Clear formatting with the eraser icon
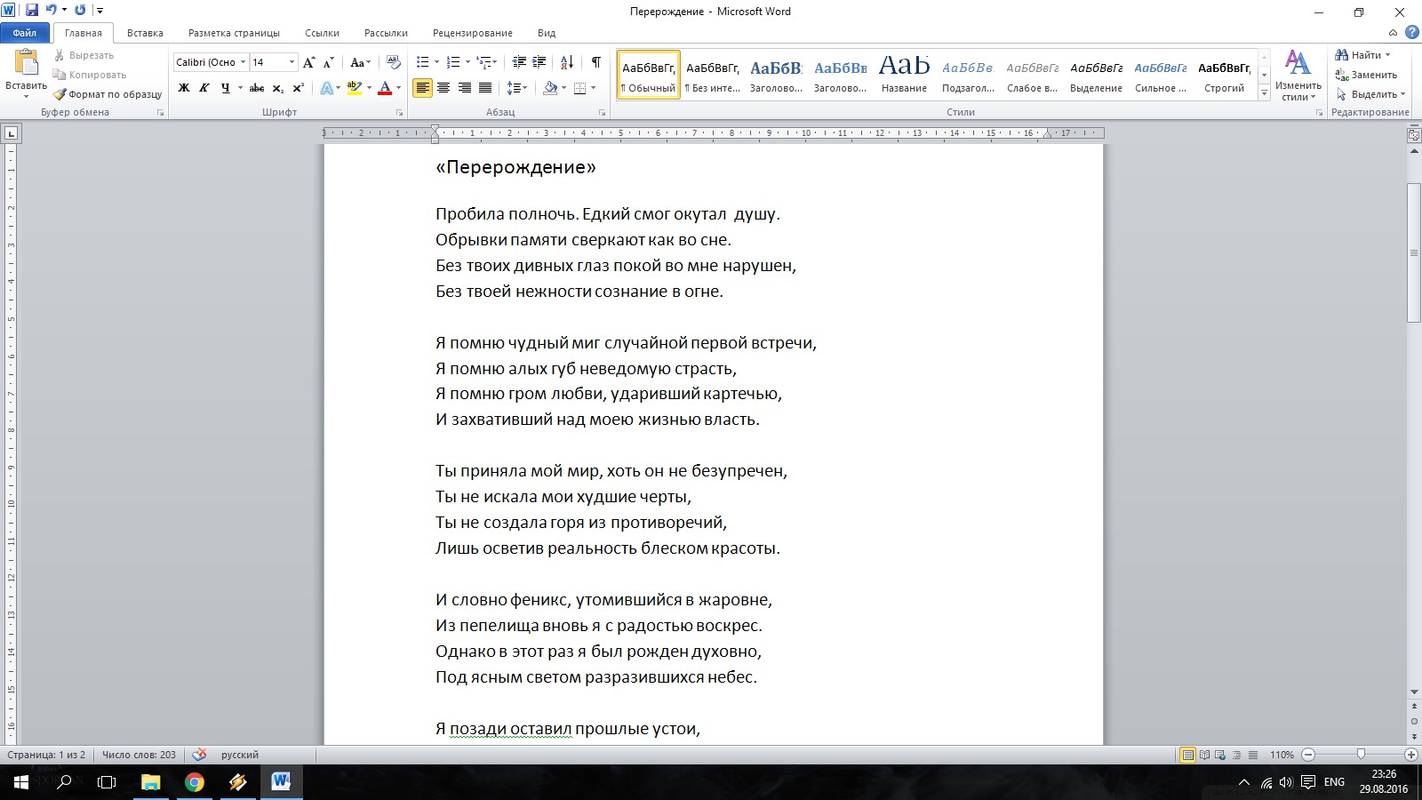The width and height of the screenshot is (1422, 800). pyautogui.click(x=394, y=62)
